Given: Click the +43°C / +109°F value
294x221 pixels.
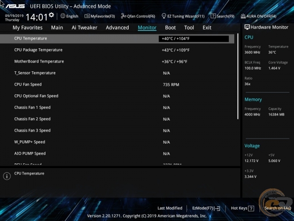Looking at the screenshot, I should [175, 50].
